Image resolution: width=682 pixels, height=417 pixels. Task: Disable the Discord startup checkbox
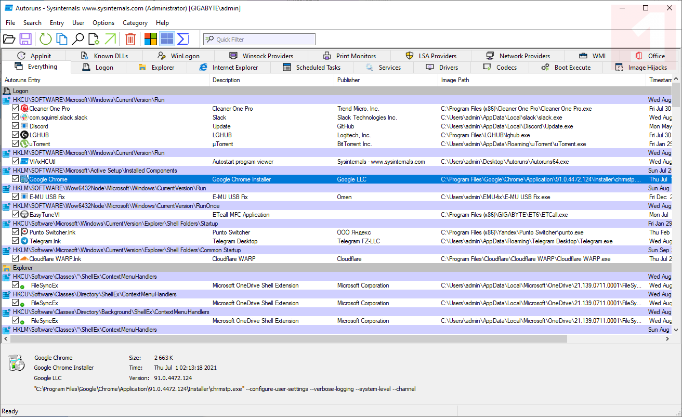16,126
